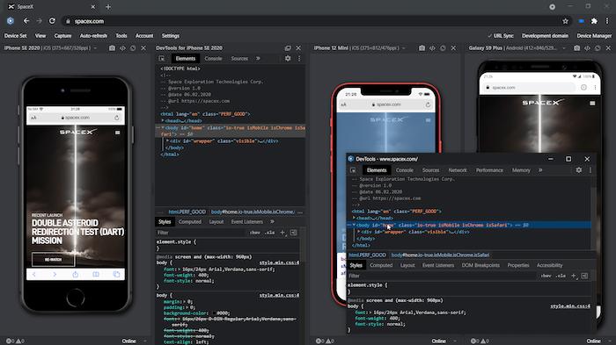Open DevTools code icon for iPhone 12 Mini

(432, 47)
